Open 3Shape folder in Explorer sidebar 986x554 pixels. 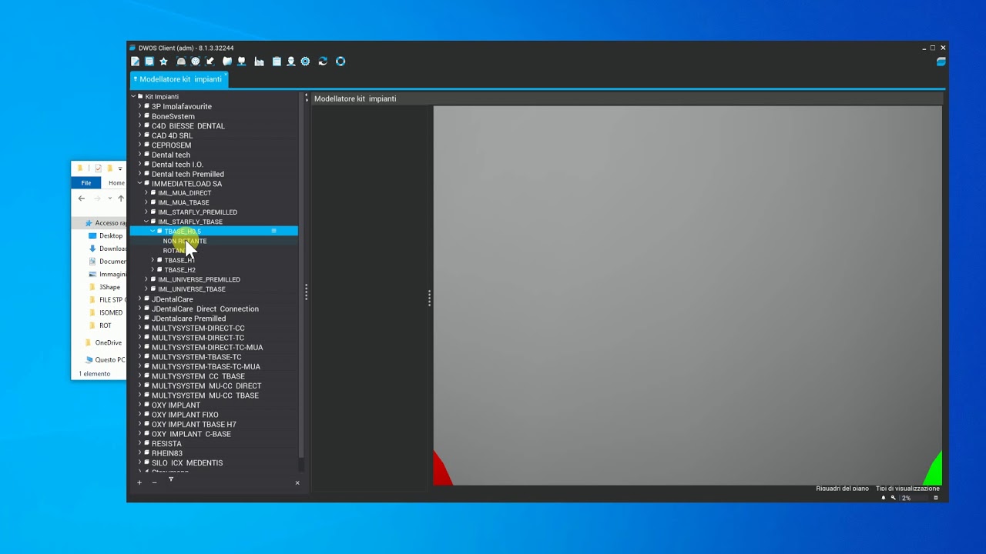tap(109, 287)
